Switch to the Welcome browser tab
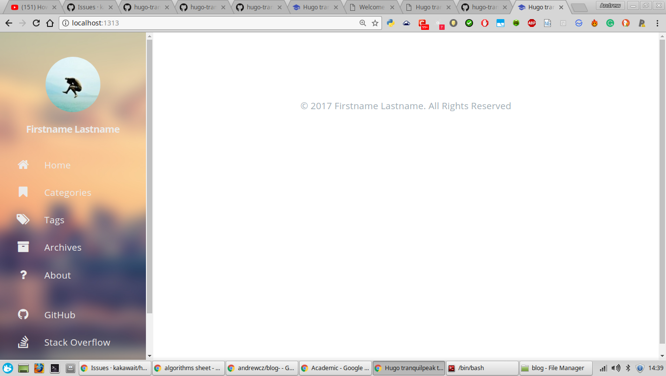Viewport: 666px width, 376px height. pos(370,7)
